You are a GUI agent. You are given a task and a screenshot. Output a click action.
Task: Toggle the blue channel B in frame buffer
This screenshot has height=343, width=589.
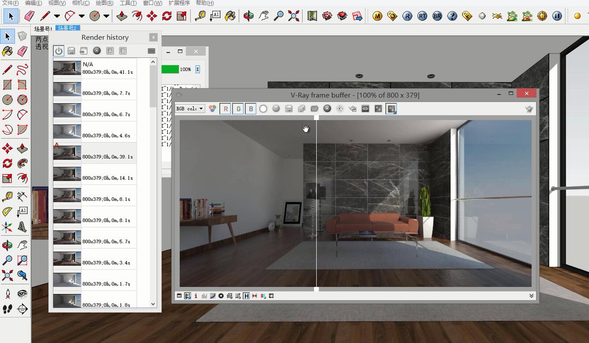(x=251, y=109)
